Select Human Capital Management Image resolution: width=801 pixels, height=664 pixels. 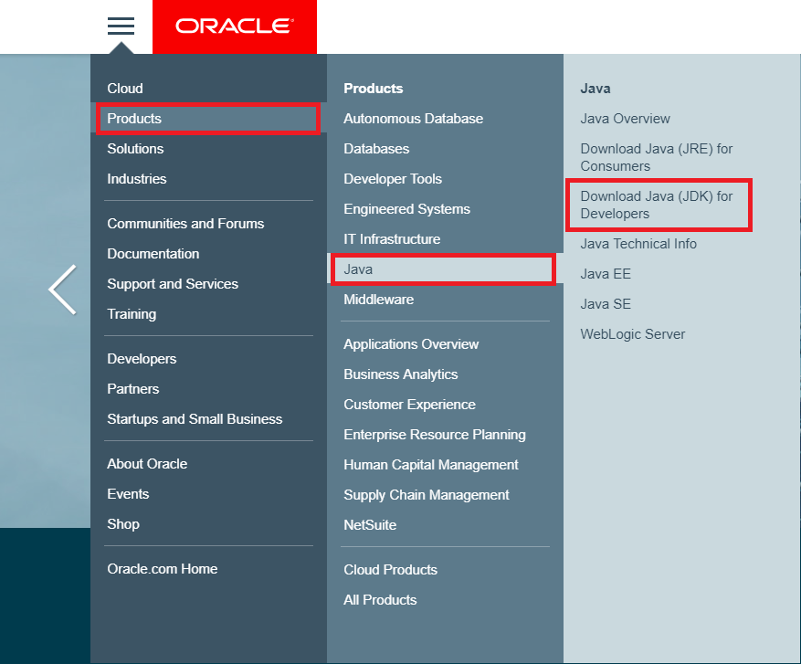click(431, 465)
